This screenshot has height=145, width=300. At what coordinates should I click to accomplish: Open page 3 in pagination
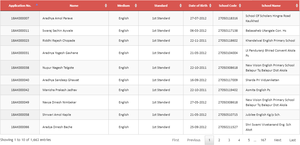coord(229,140)
